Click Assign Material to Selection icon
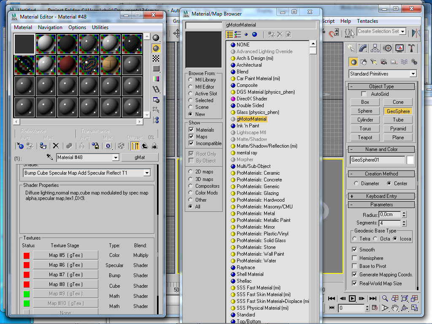Viewport: 432px width, 324px height. (43, 146)
